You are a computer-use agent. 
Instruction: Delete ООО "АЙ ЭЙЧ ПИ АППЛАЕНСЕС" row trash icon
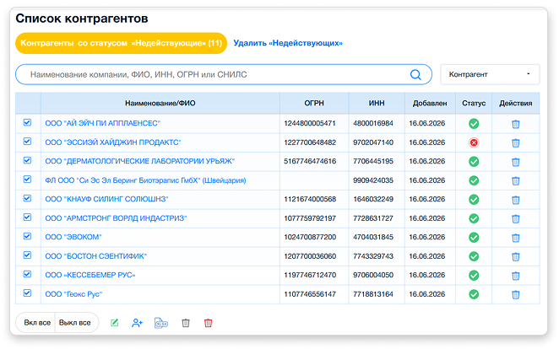(x=515, y=124)
